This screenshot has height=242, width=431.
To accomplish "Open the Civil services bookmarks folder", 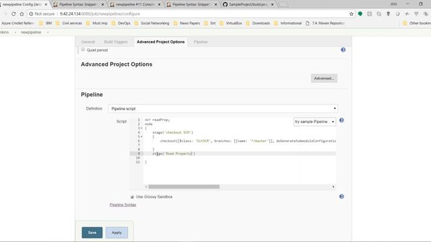I will (69, 24).
